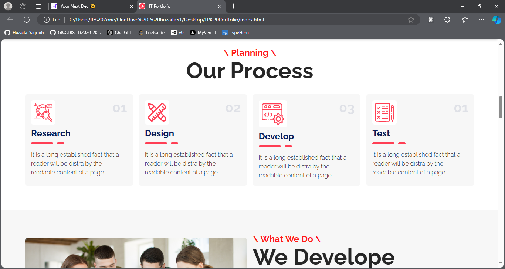505x269 pixels.
Task: Add this page to favorites star
Action: [x=411, y=20]
